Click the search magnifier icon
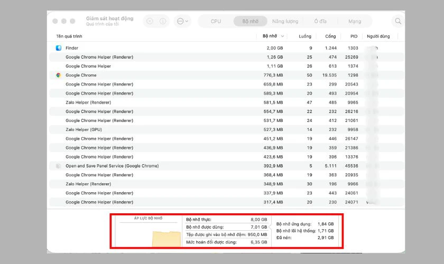The image size is (444, 264). 398,21
